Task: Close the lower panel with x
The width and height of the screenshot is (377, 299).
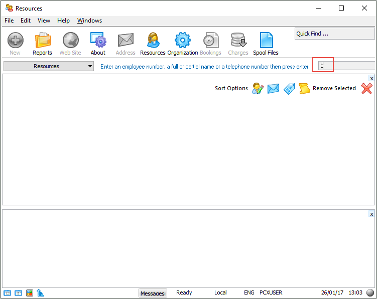Action: pos(371,214)
